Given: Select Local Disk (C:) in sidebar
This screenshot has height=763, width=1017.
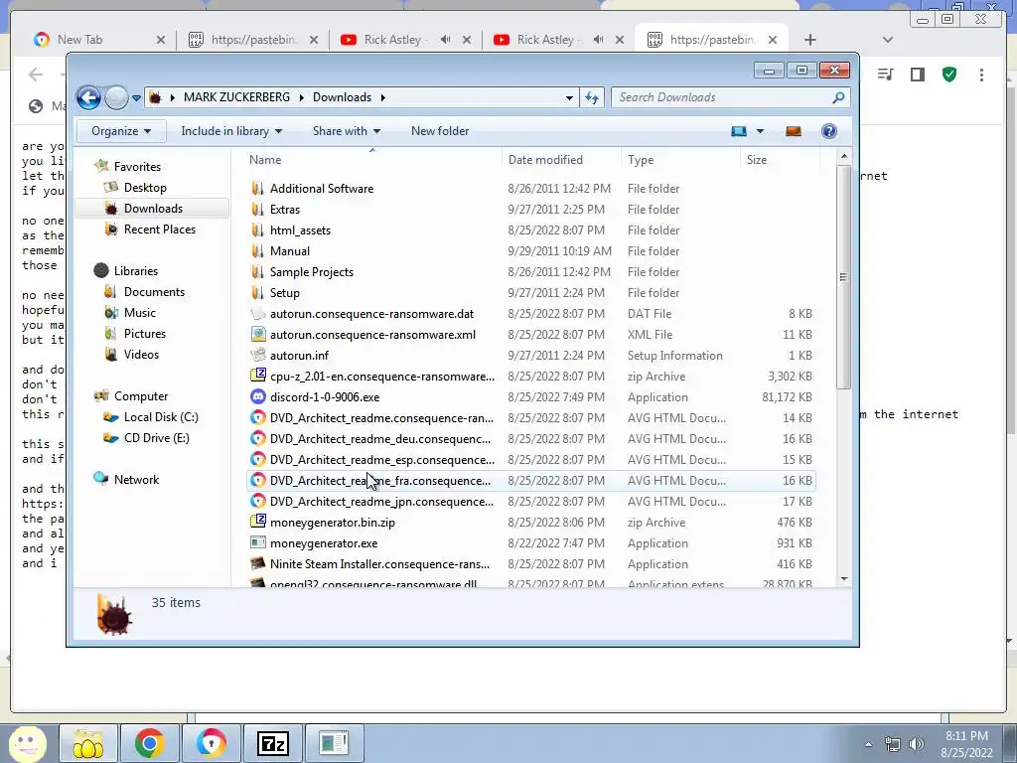Looking at the screenshot, I should pyautogui.click(x=161, y=417).
